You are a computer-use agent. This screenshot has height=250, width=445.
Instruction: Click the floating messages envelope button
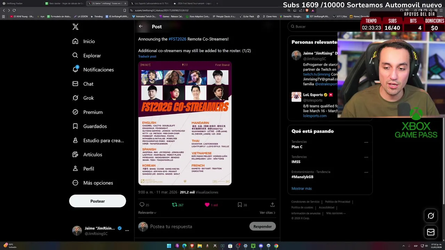(431, 232)
